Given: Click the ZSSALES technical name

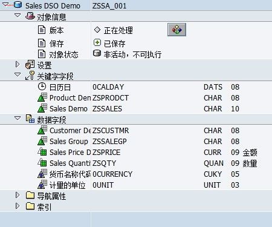Looking at the screenshot, I should click(x=107, y=109).
